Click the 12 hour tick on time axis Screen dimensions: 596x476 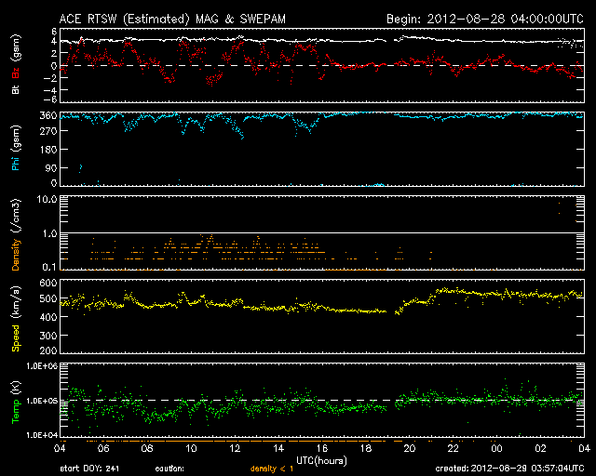pyautogui.click(x=236, y=449)
